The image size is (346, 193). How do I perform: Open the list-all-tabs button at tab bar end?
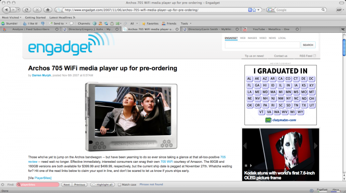tap(343, 29)
